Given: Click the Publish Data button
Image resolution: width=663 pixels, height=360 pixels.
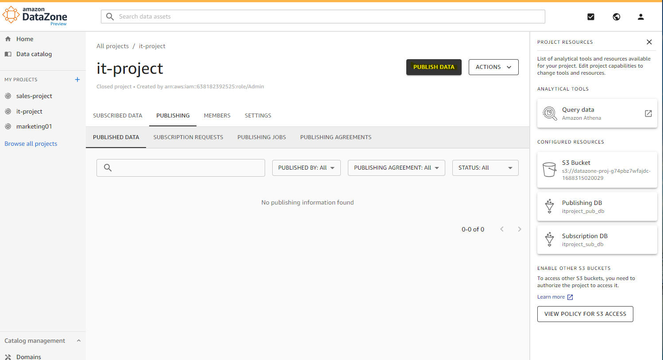Looking at the screenshot, I should pyautogui.click(x=434, y=67).
